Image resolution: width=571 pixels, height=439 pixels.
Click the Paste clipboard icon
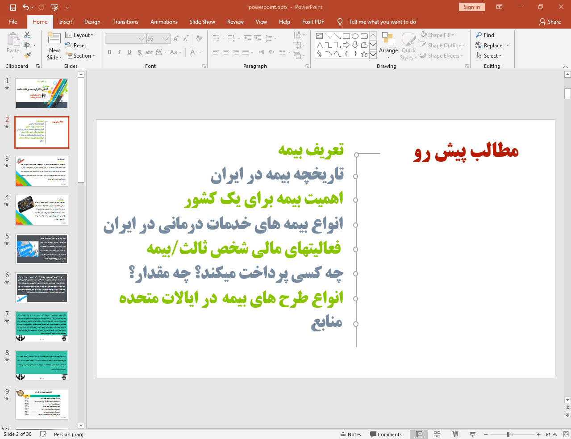pyautogui.click(x=13, y=39)
